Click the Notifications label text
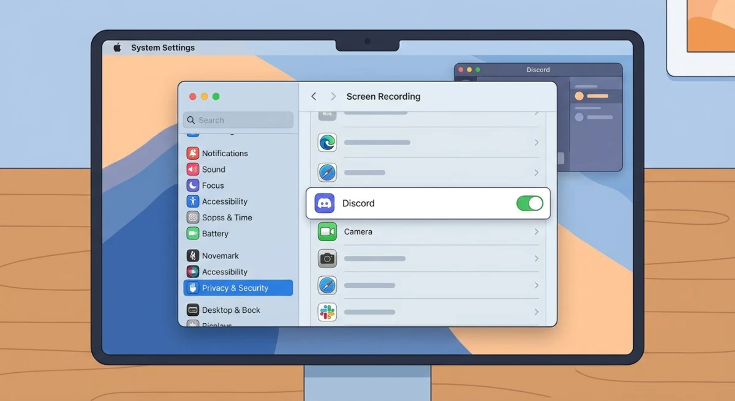The height and width of the screenshot is (401, 735). pyautogui.click(x=225, y=153)
